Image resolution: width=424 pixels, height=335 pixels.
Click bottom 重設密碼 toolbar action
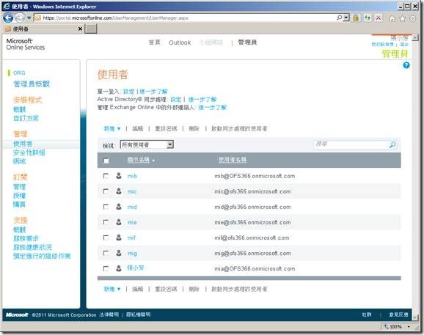click(x=166, y=289)
